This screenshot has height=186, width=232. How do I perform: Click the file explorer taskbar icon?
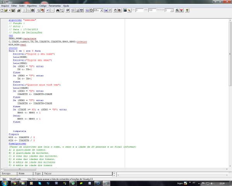pyautogui.click(x=23, y=183)
